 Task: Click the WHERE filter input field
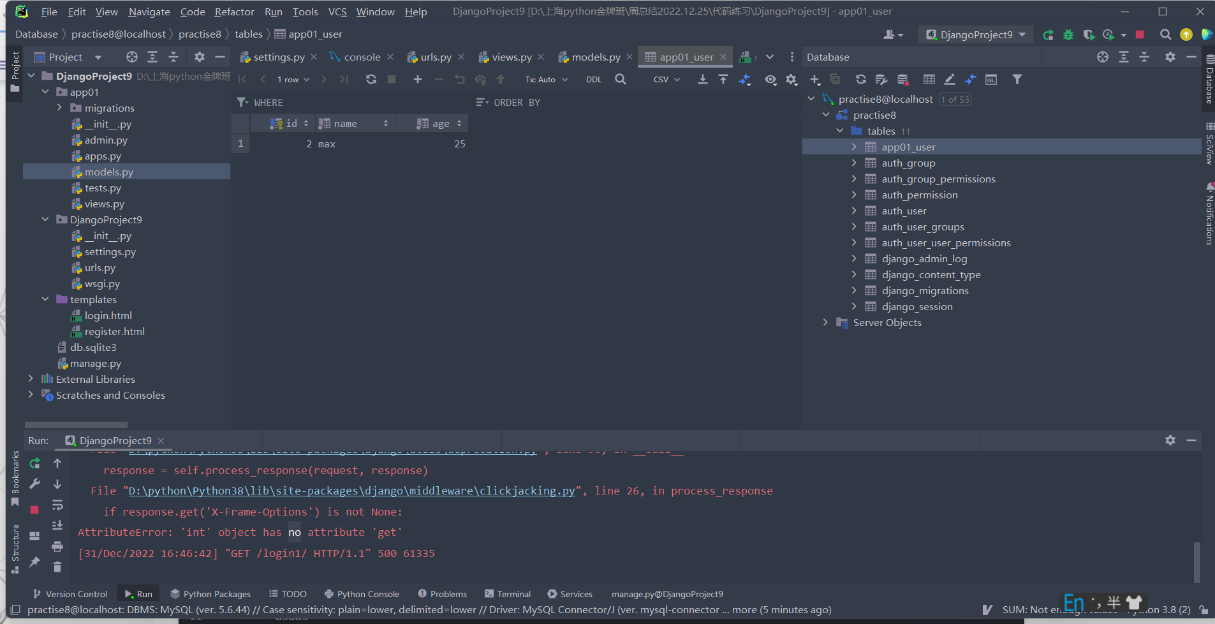point(357,102)
